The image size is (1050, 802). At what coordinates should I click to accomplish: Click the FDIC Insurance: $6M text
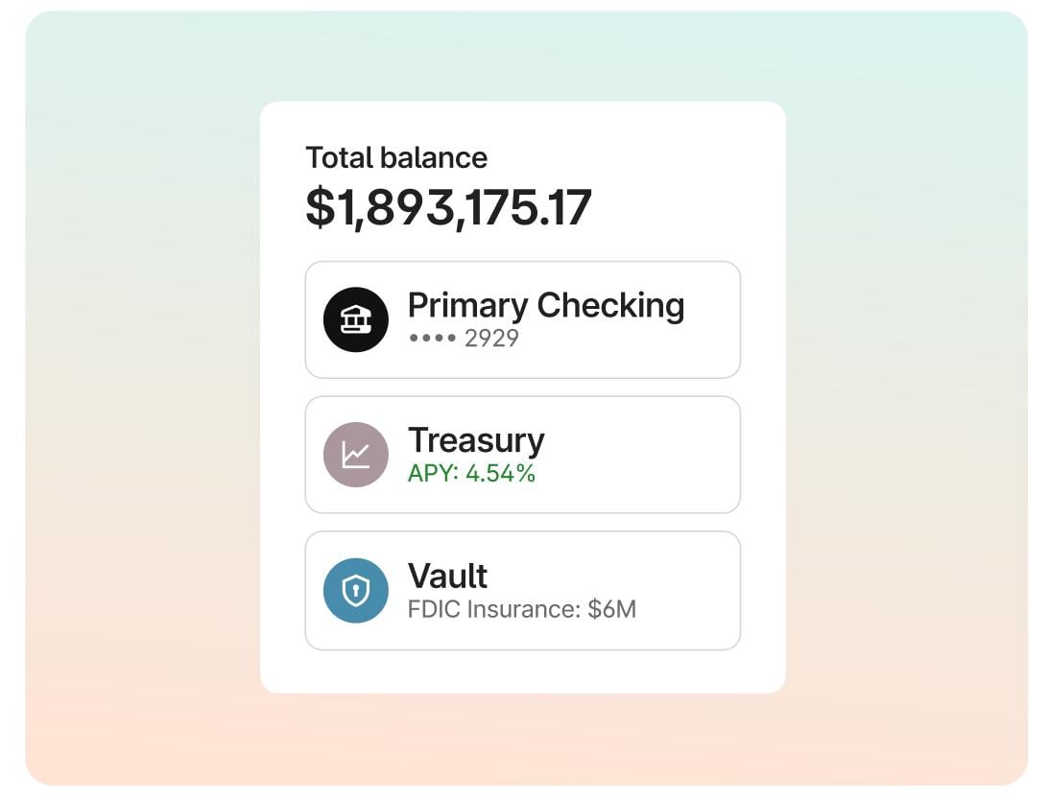(524, 608)
